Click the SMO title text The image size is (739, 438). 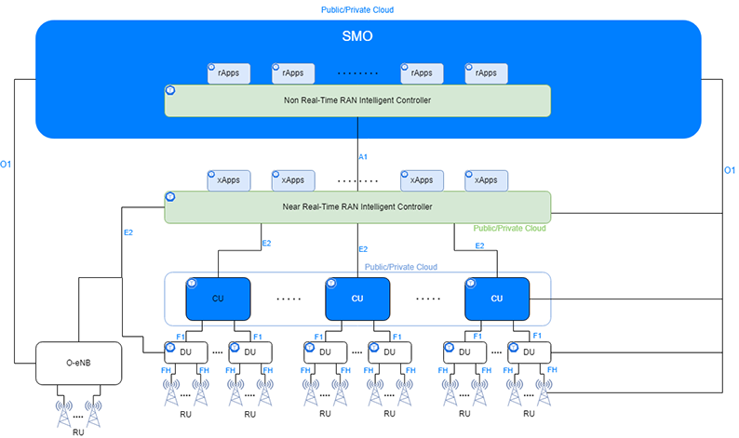pos(357,36)
